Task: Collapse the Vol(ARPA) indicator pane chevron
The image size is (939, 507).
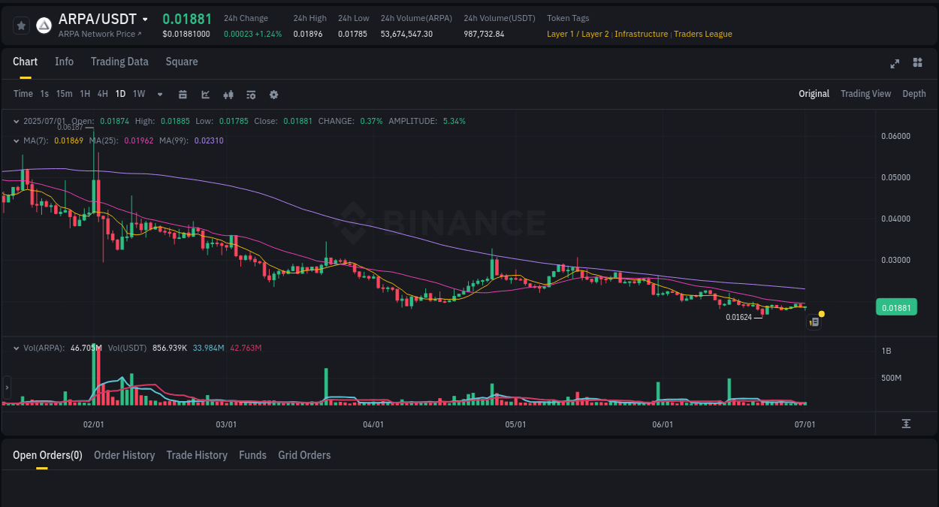Action: [x=17, y=348]
